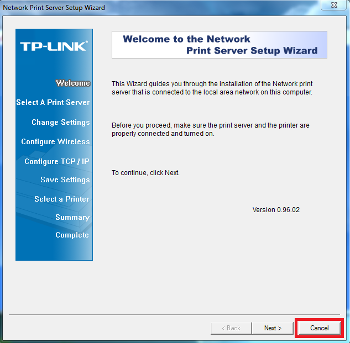Click the 'To continue, click Next' text

click(145, 173)
